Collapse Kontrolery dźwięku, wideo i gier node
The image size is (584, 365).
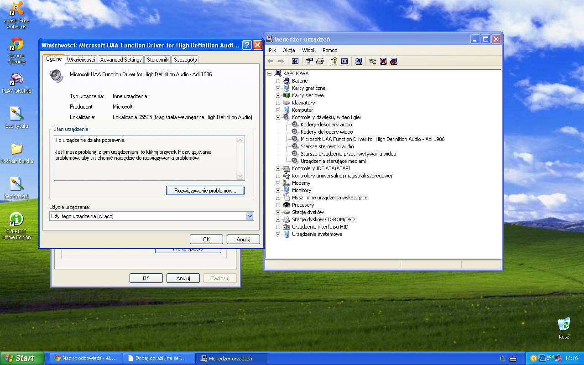pos(278,117)
